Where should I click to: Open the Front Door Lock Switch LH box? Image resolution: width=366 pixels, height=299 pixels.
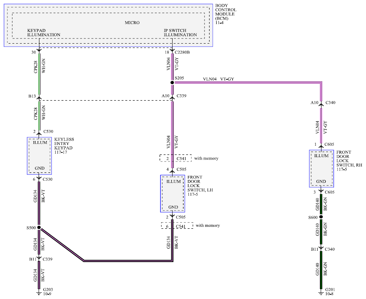coord(173,194)
